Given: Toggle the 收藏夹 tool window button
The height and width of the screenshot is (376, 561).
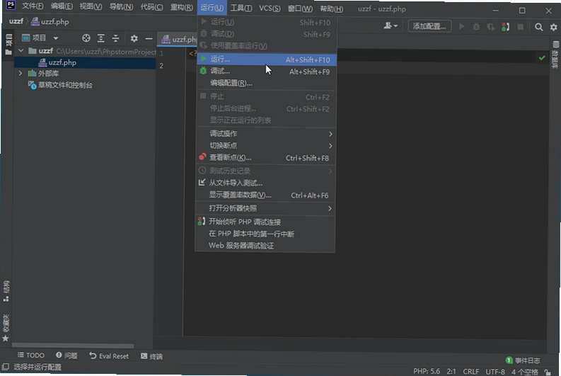Looking at the screenshot, I should (x=6, y=328).
